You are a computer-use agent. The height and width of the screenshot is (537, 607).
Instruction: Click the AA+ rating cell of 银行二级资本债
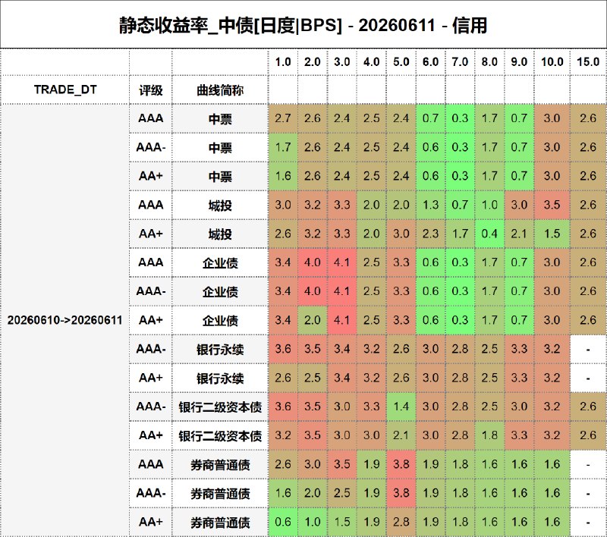pyautogui.click(x=150, y=435)
